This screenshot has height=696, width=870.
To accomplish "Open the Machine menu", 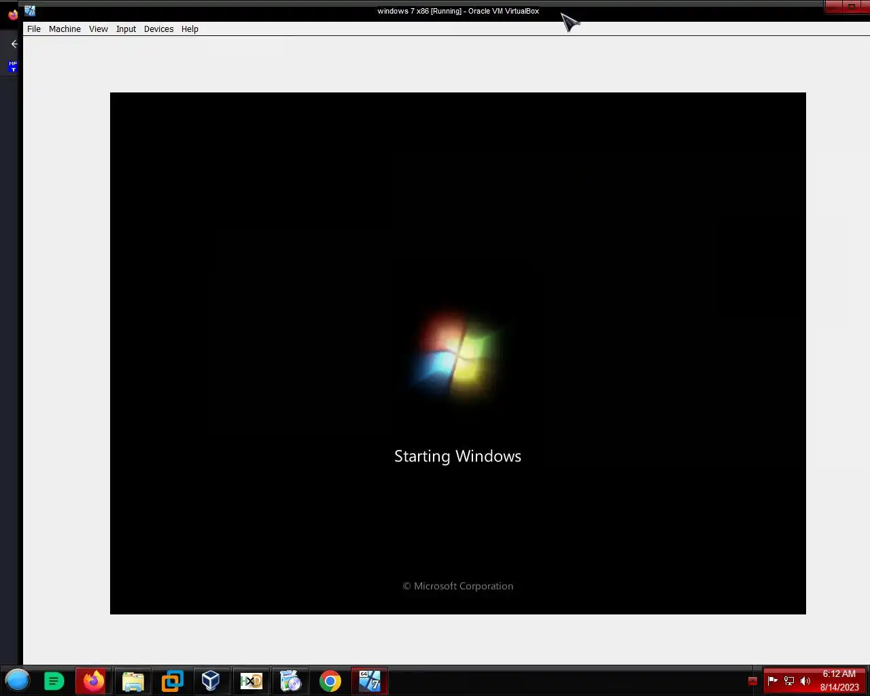I will 65,29.
